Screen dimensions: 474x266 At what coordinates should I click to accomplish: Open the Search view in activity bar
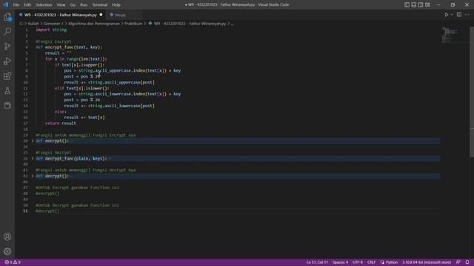click(7, 31)
